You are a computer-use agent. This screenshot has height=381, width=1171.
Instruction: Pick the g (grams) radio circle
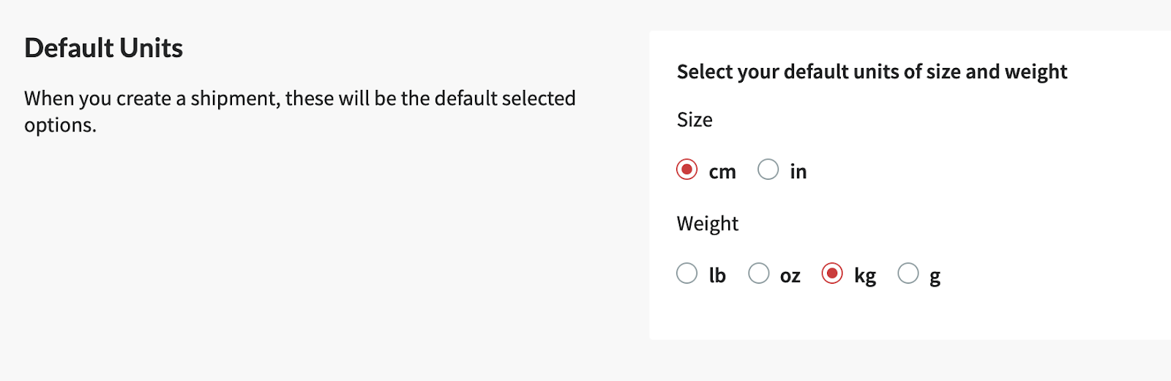tap(908, 274)
